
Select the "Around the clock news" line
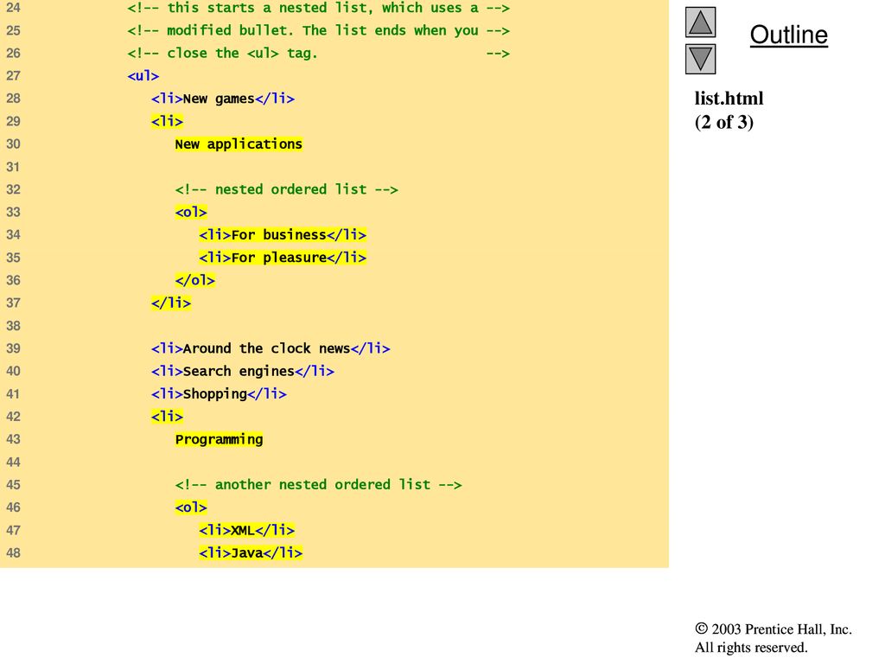tap(271, 348)
